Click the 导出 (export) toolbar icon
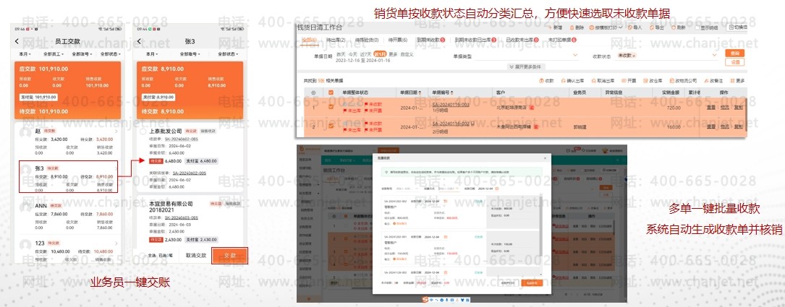 [x=654, y=27]
